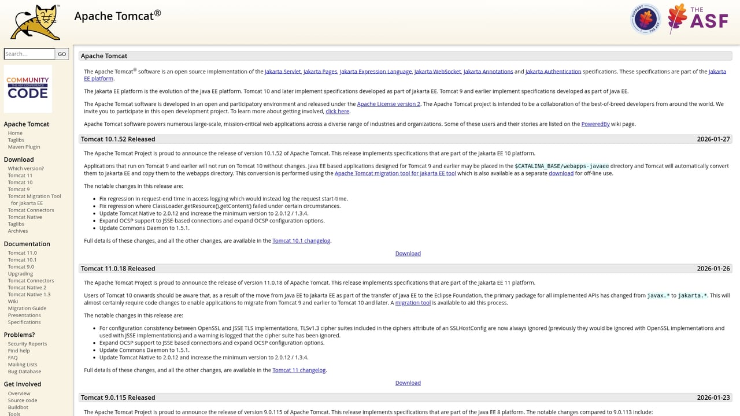Image resolution: width=740 pixels, height=416 pixels.
Task: Click the Support Apache badge icon
Action: pyautogui.click(x=645, y=18)
